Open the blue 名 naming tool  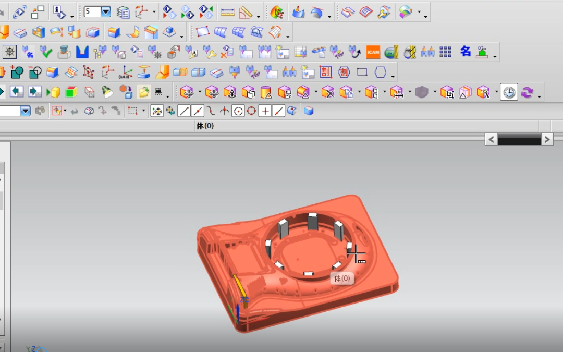pyautogui.click(x=466, y=52)
